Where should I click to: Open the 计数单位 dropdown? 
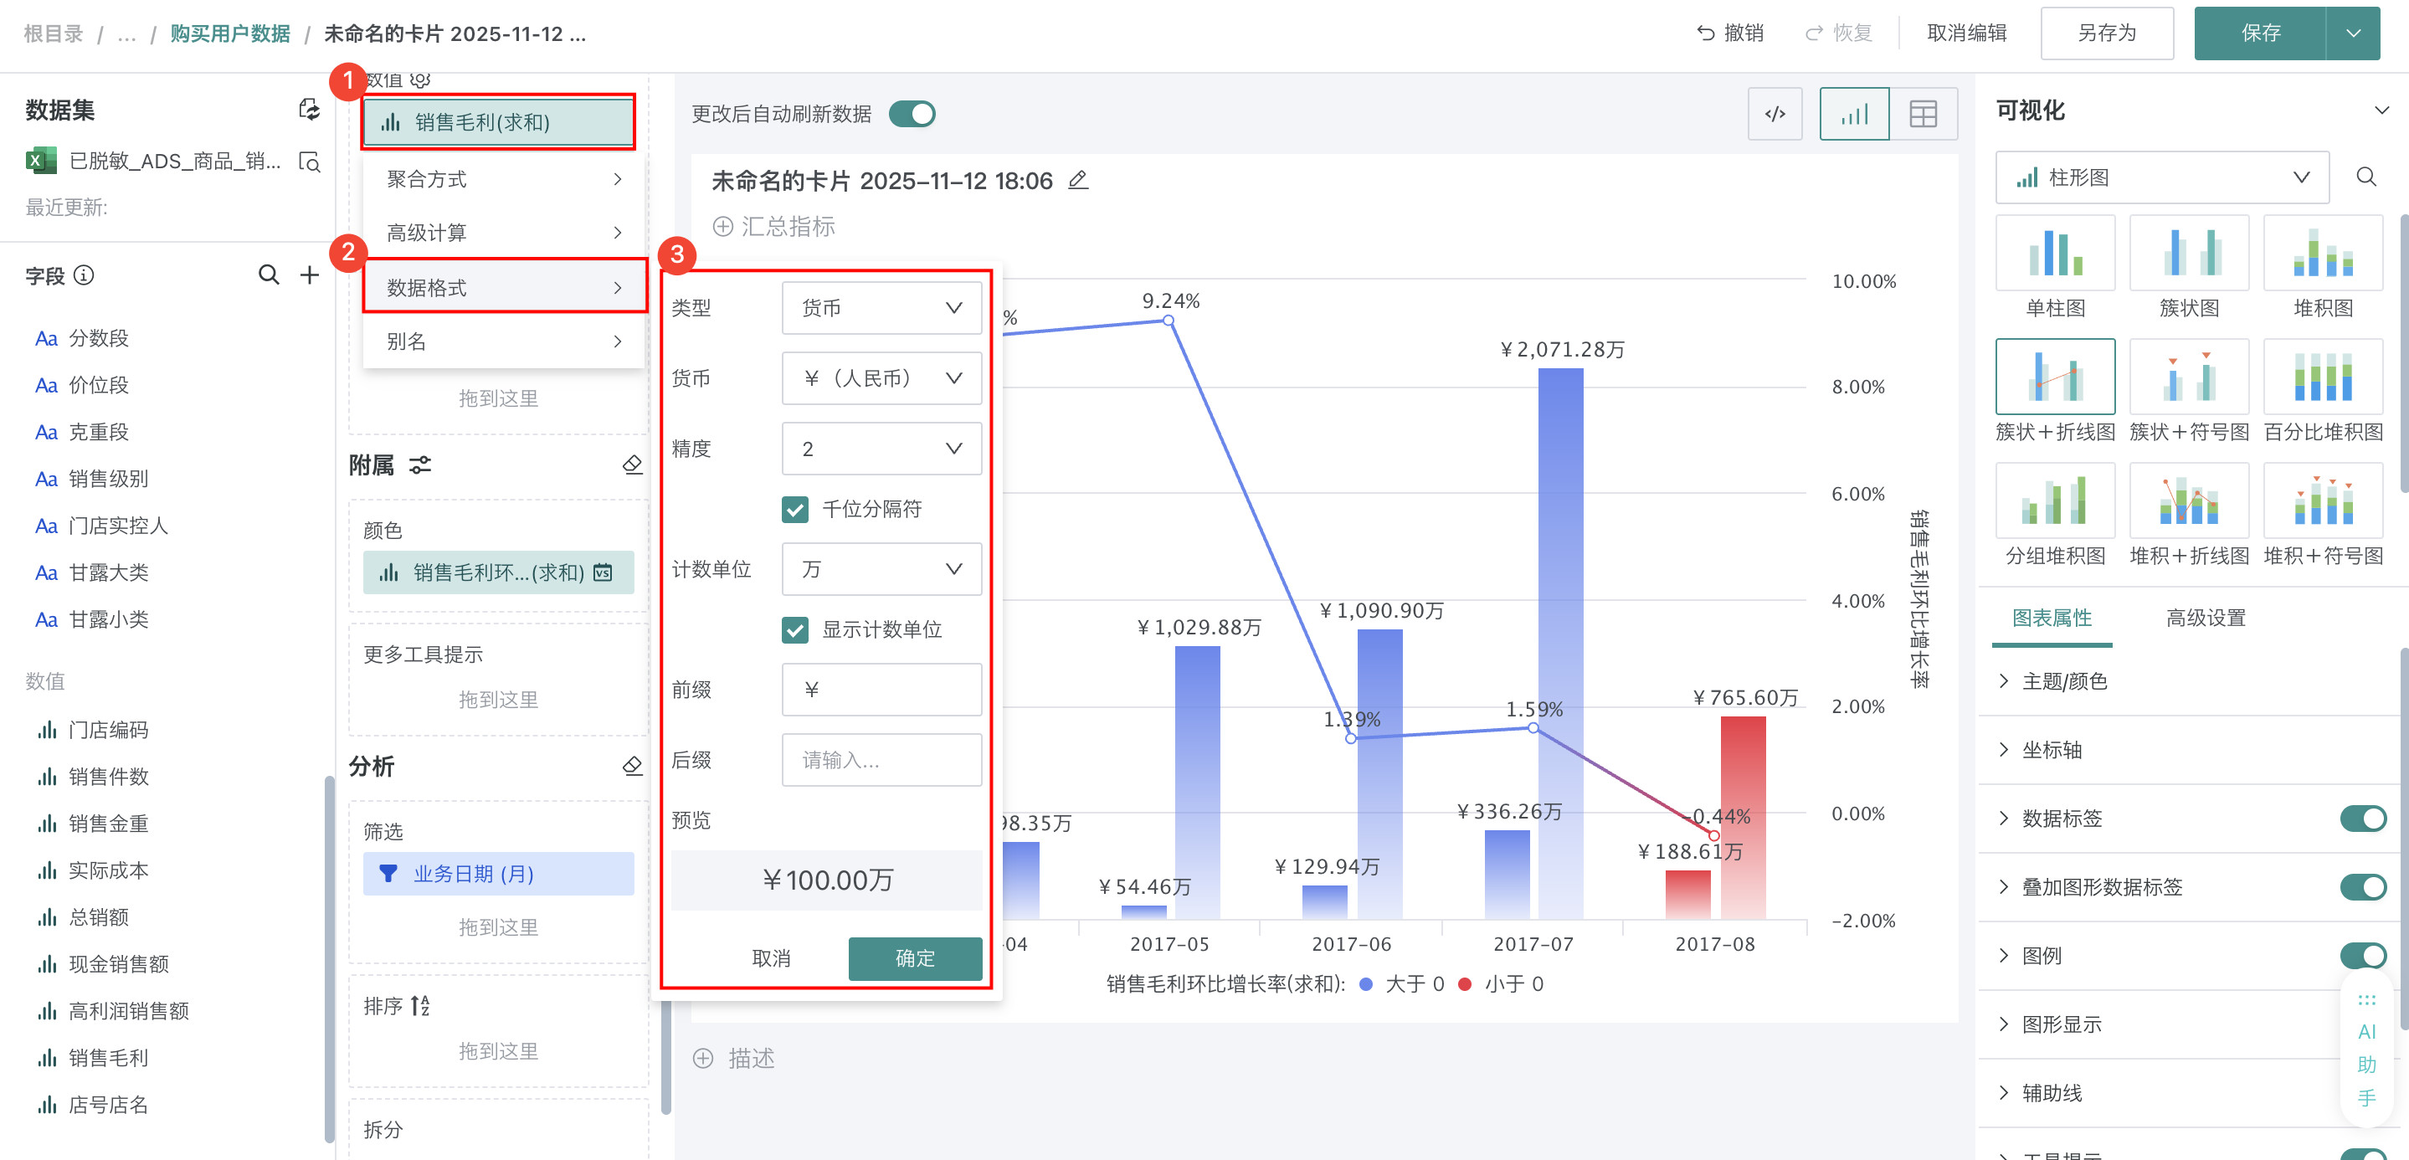(x=881, y=569)
